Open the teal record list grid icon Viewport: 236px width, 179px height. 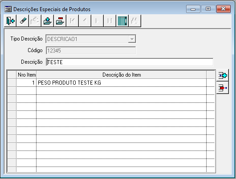(122, 21)
